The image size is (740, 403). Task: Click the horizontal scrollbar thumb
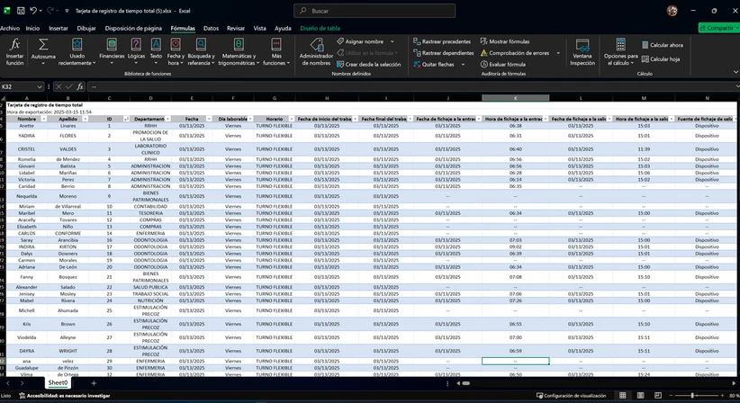[465, 383]
